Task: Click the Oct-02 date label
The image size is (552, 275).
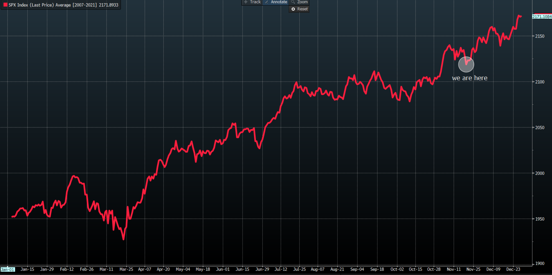Action: pyautogui.click(x=397, y=269)
